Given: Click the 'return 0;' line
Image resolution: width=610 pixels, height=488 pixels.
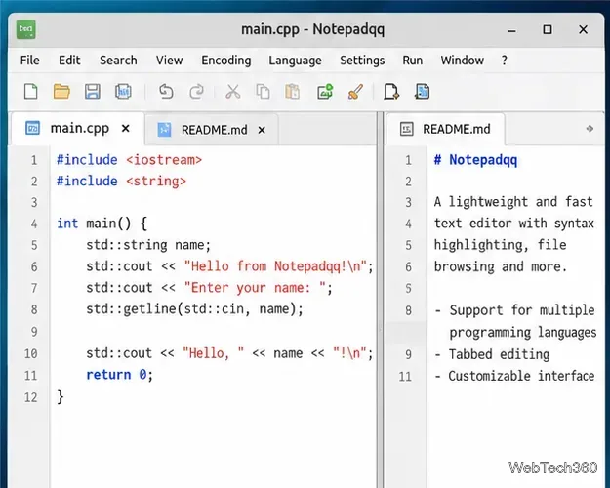Looking at the screenshot, I should coord(120,375).
